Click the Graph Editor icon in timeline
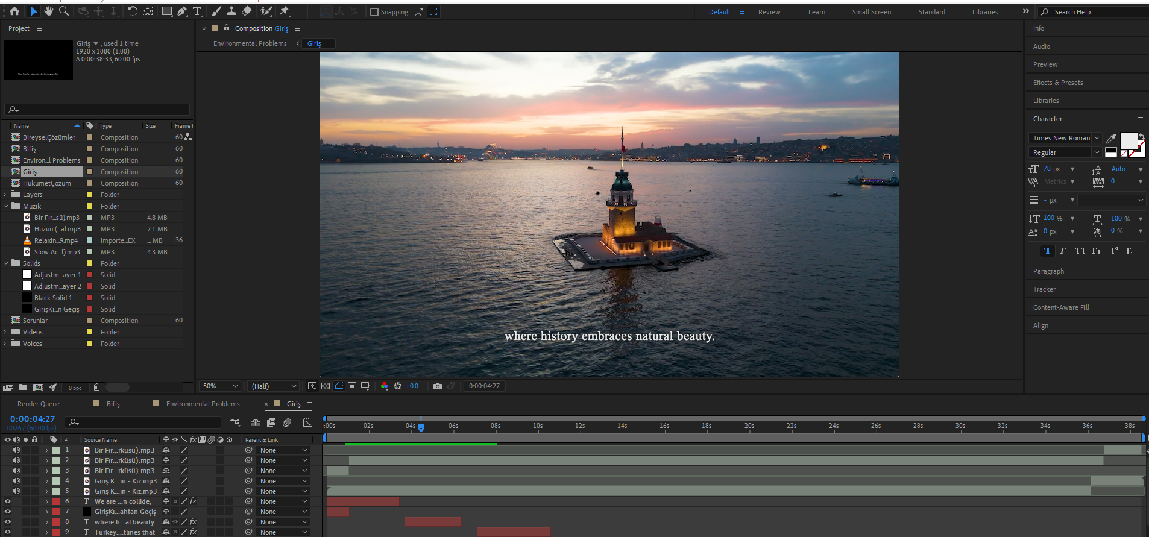Viewport: 1149px width, 537px height. 307,422
